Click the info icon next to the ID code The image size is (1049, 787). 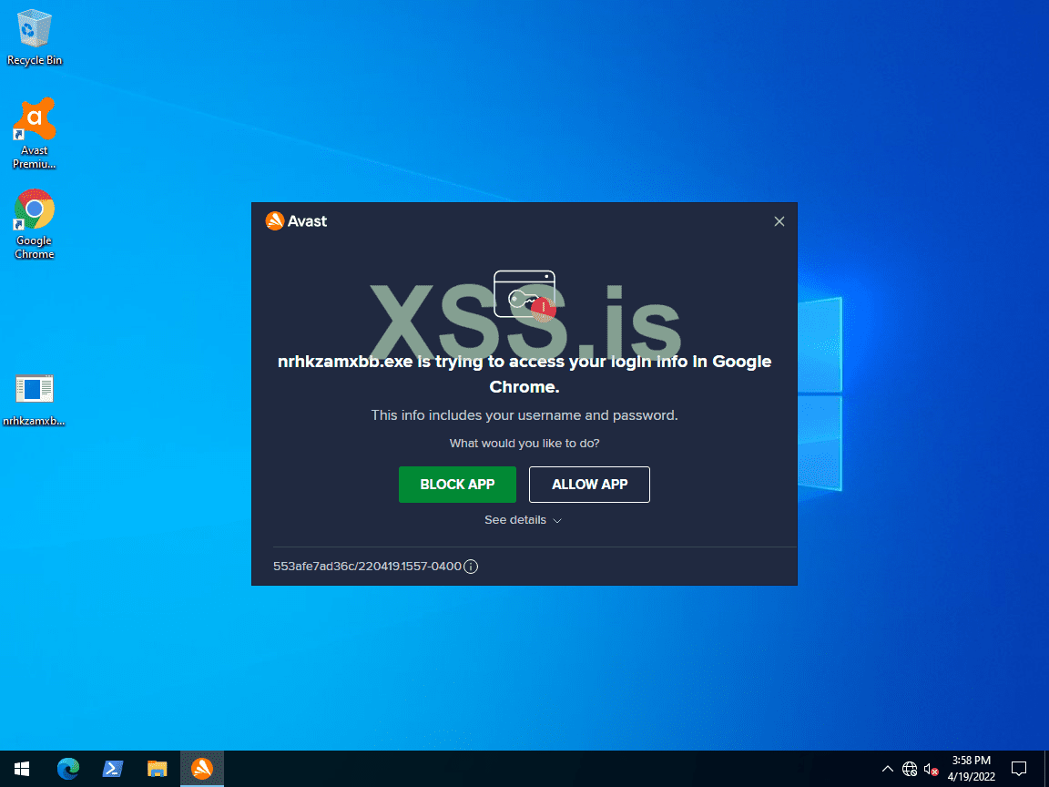click(x=471, y=567)
